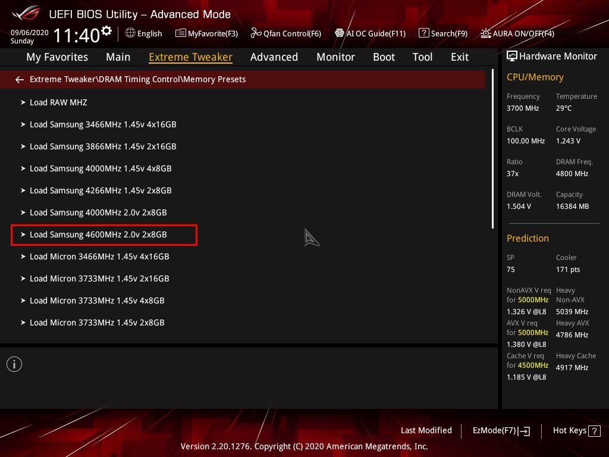This screenshot has width=609, height=457.
Task: Click the BCLK 100.00 MHz value
Action: [x=526, y=141]
